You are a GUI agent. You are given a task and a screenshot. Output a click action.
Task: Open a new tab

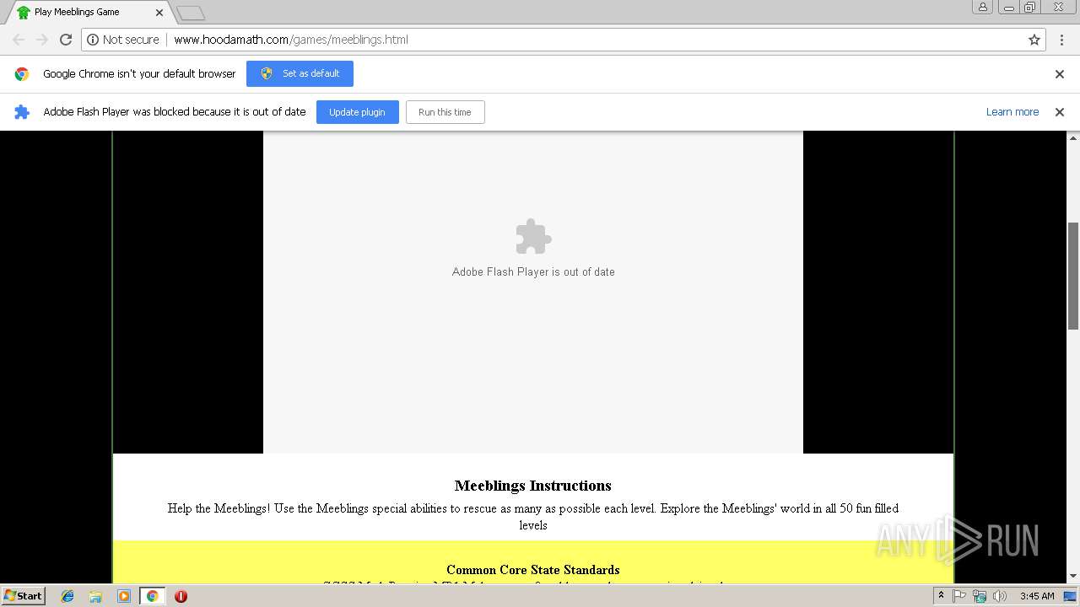pyautogui.click(x=191, y=13)
